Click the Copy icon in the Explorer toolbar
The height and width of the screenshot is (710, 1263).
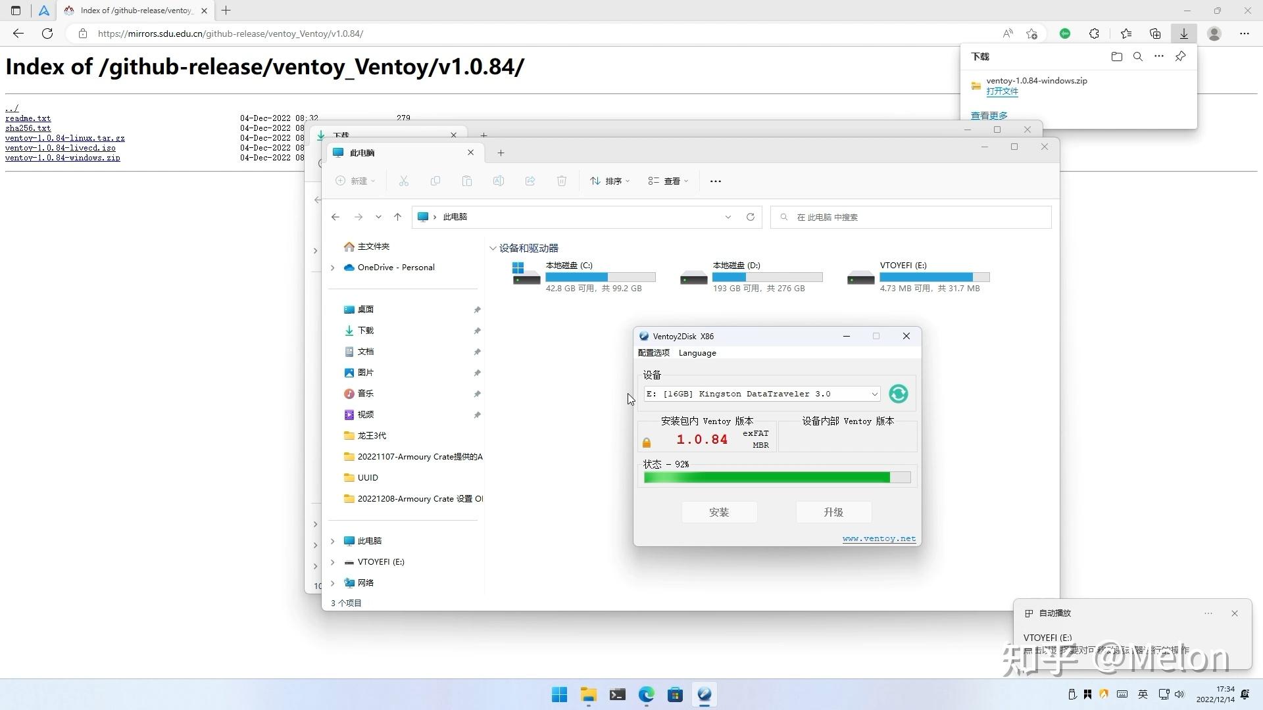point(435,181)
